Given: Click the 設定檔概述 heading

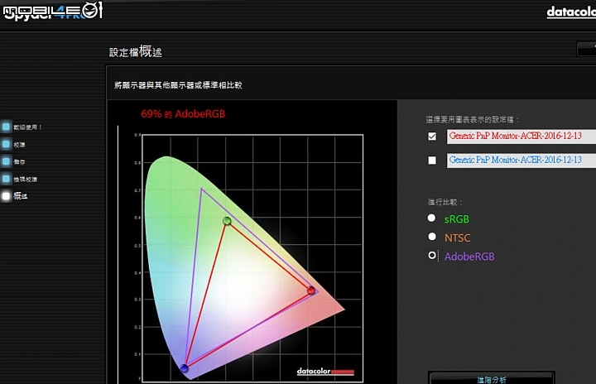Looking at the screenshot, I should point(136,51).
